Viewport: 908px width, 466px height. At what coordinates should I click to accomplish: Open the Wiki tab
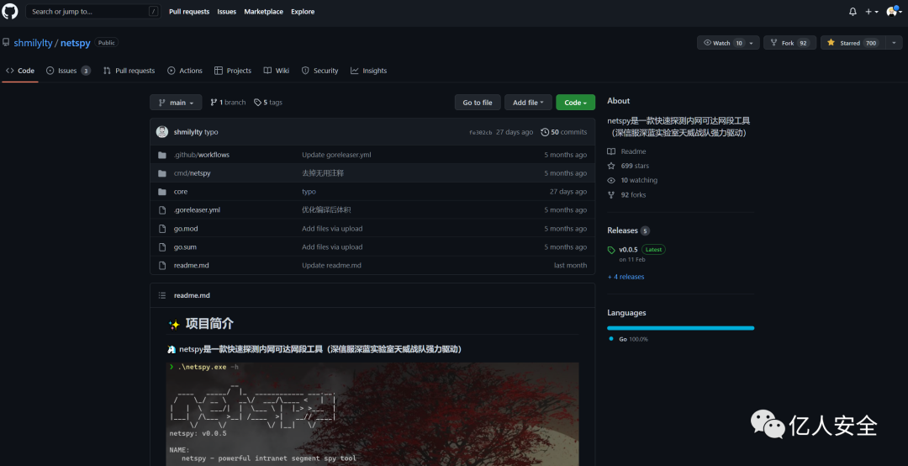(277, 71)
